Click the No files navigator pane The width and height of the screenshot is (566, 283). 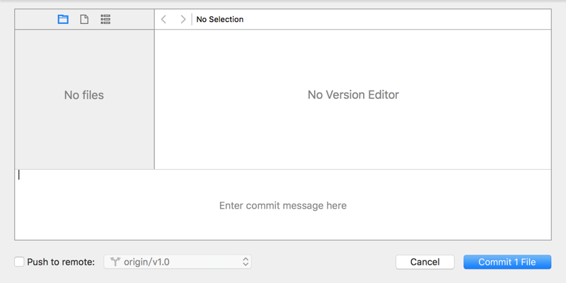tap(84, 95)
